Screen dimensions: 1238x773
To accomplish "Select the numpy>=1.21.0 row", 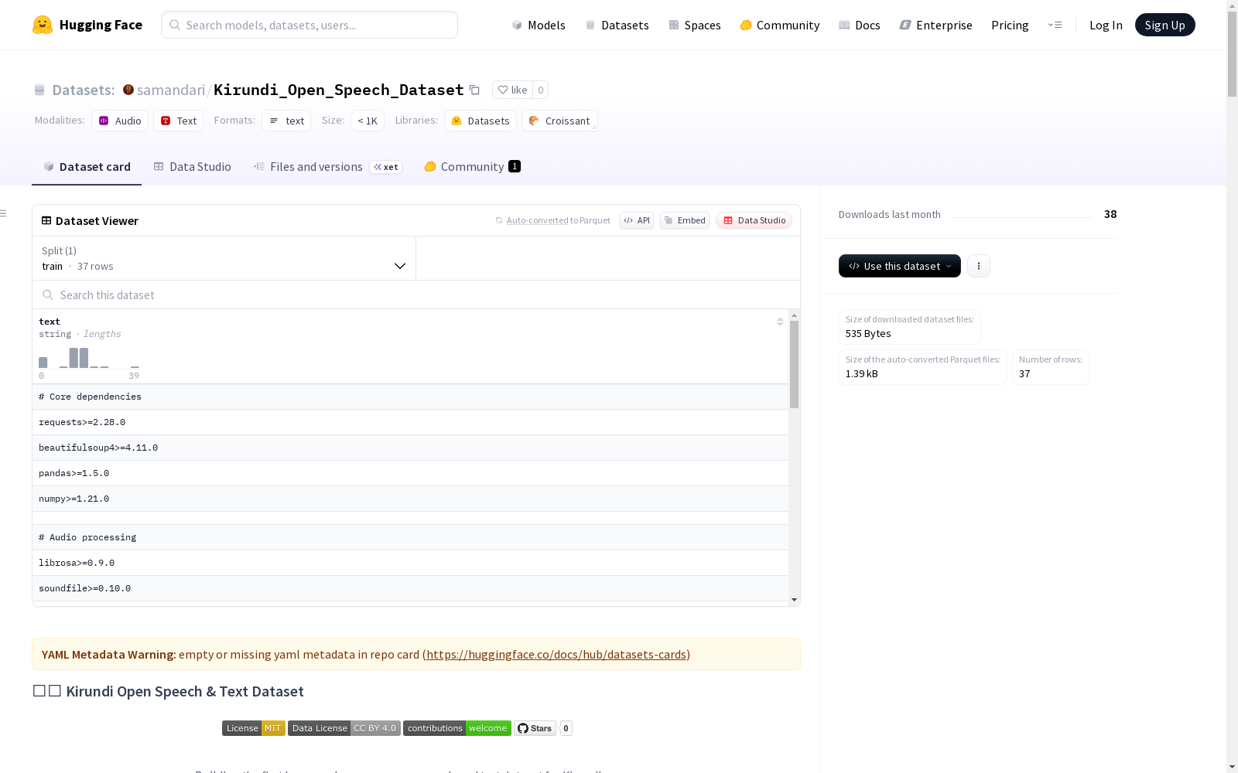I will tap(410, 499).
